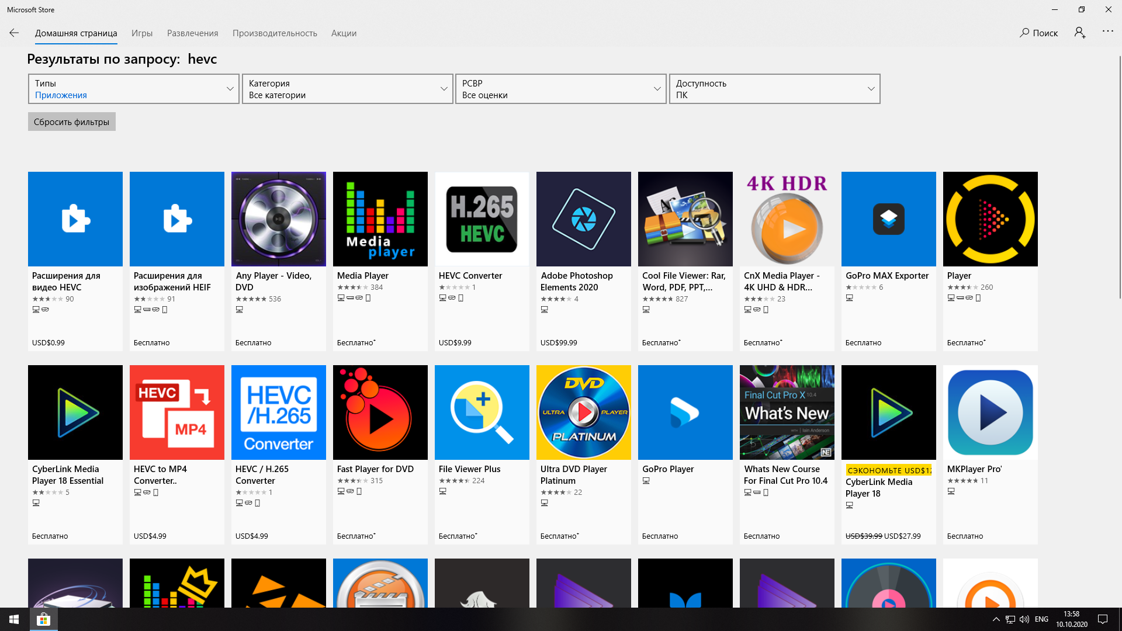Click the vertical scrollbar on right edge
This screenshot has height=631, width=1122.
[1119, 175]
